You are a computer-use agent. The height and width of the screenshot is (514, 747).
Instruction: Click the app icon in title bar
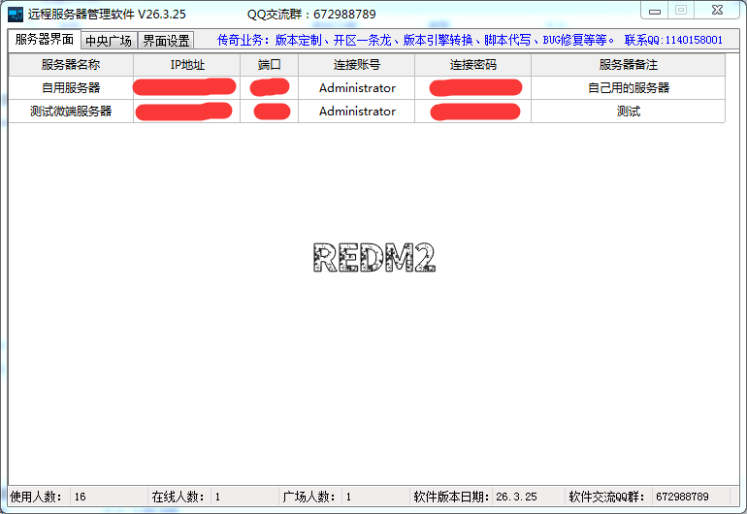[x=16, y=15]
